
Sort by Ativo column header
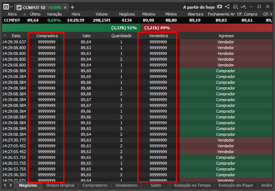coord(12,14)
